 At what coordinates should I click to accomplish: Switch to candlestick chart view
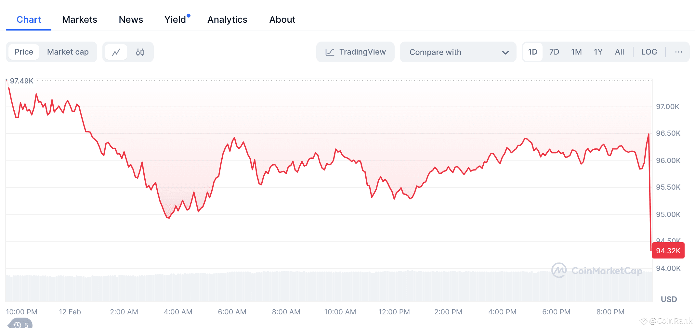tap(140, 52)
